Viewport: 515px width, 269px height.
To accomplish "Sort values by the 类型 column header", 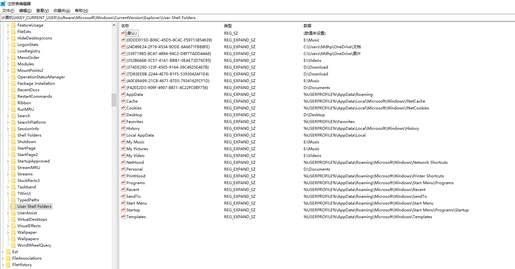I will (262, 26).
